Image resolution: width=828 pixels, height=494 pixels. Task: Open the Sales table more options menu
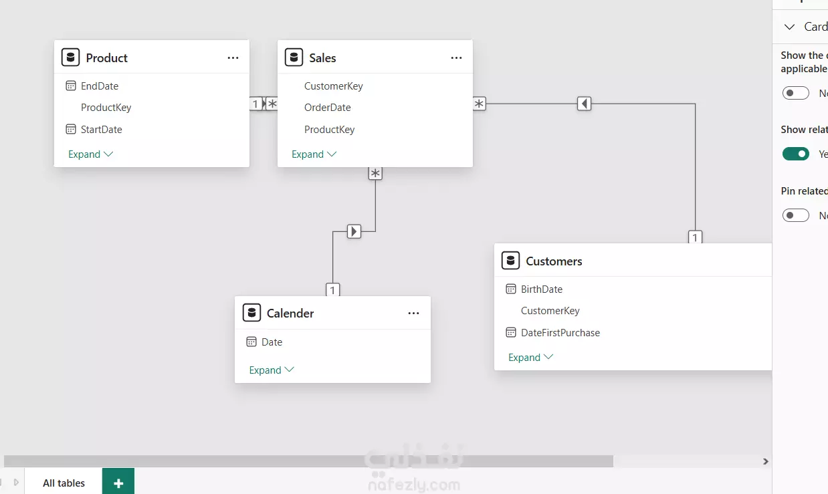[x=456, y=58]
